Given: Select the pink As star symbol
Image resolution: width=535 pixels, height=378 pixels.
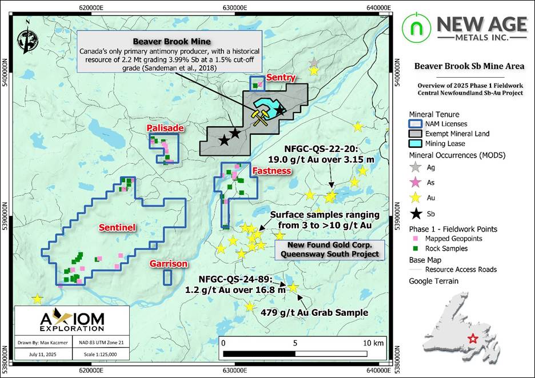Looking at the screenshot, I should (x=414, y=182).
